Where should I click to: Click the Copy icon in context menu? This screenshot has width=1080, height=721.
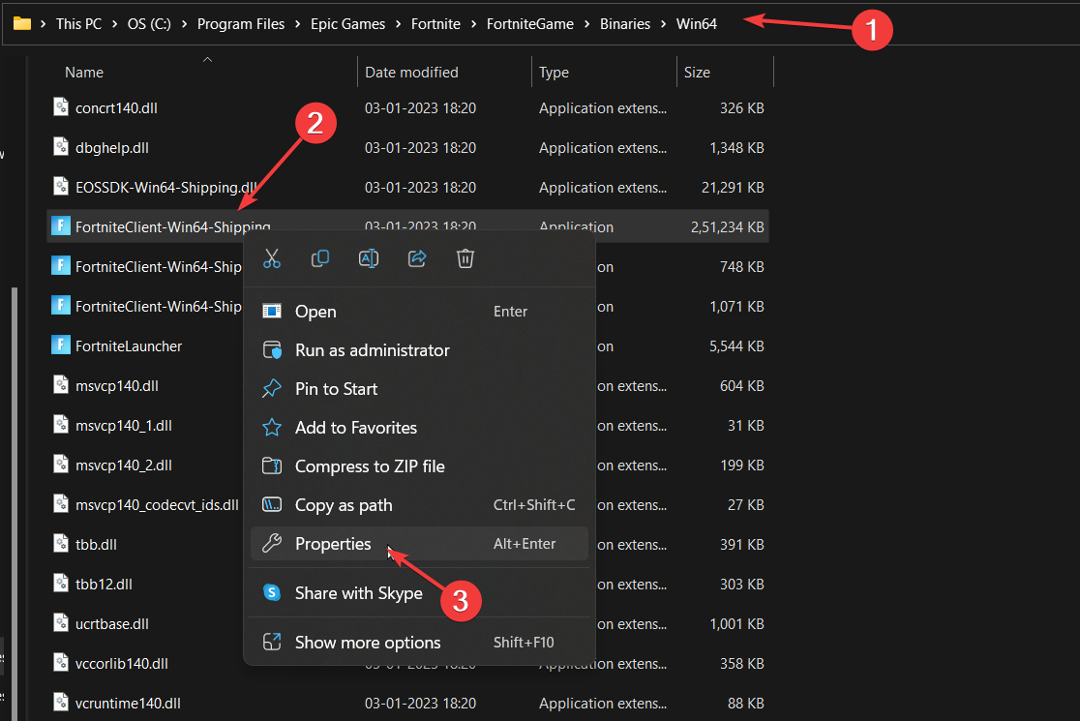320,259
